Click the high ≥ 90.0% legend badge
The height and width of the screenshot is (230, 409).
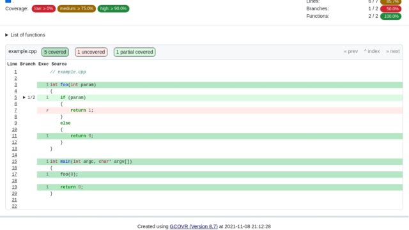(113, 8)
